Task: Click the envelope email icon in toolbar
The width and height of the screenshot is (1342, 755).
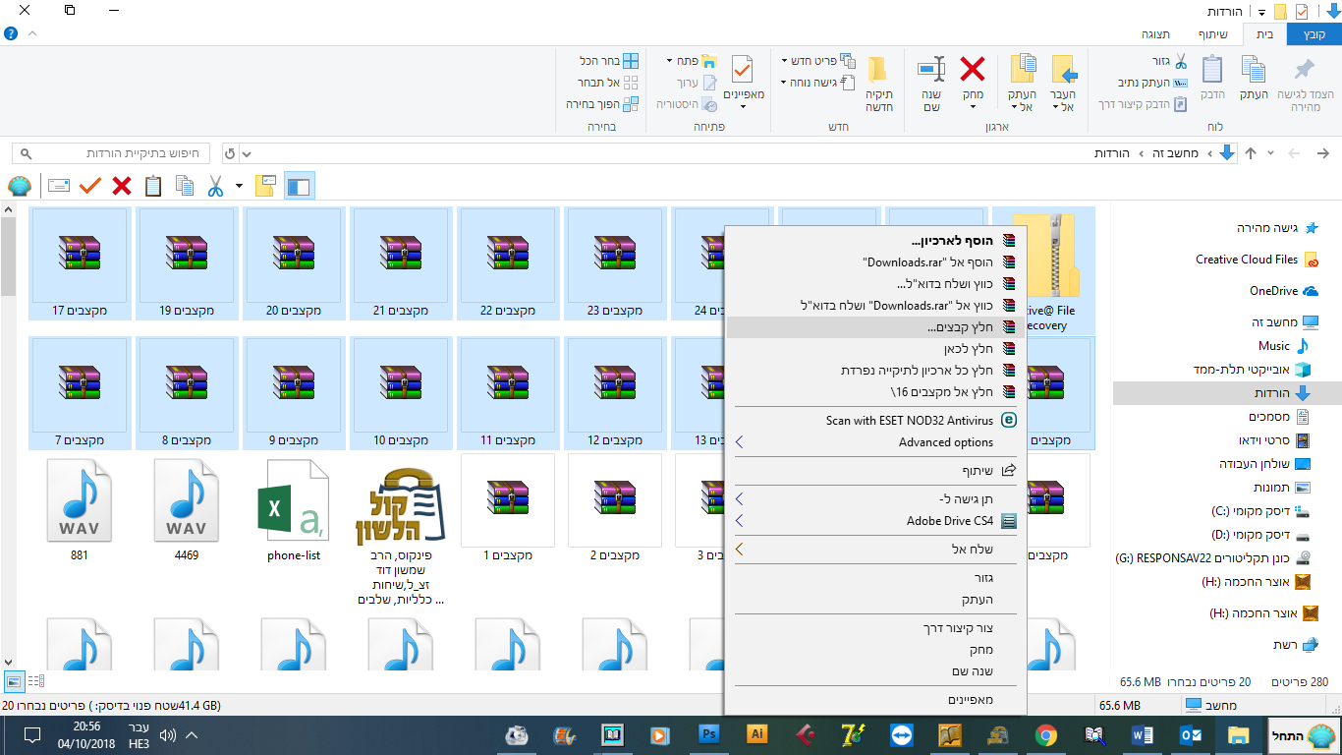Action: [x=59, y=186]
